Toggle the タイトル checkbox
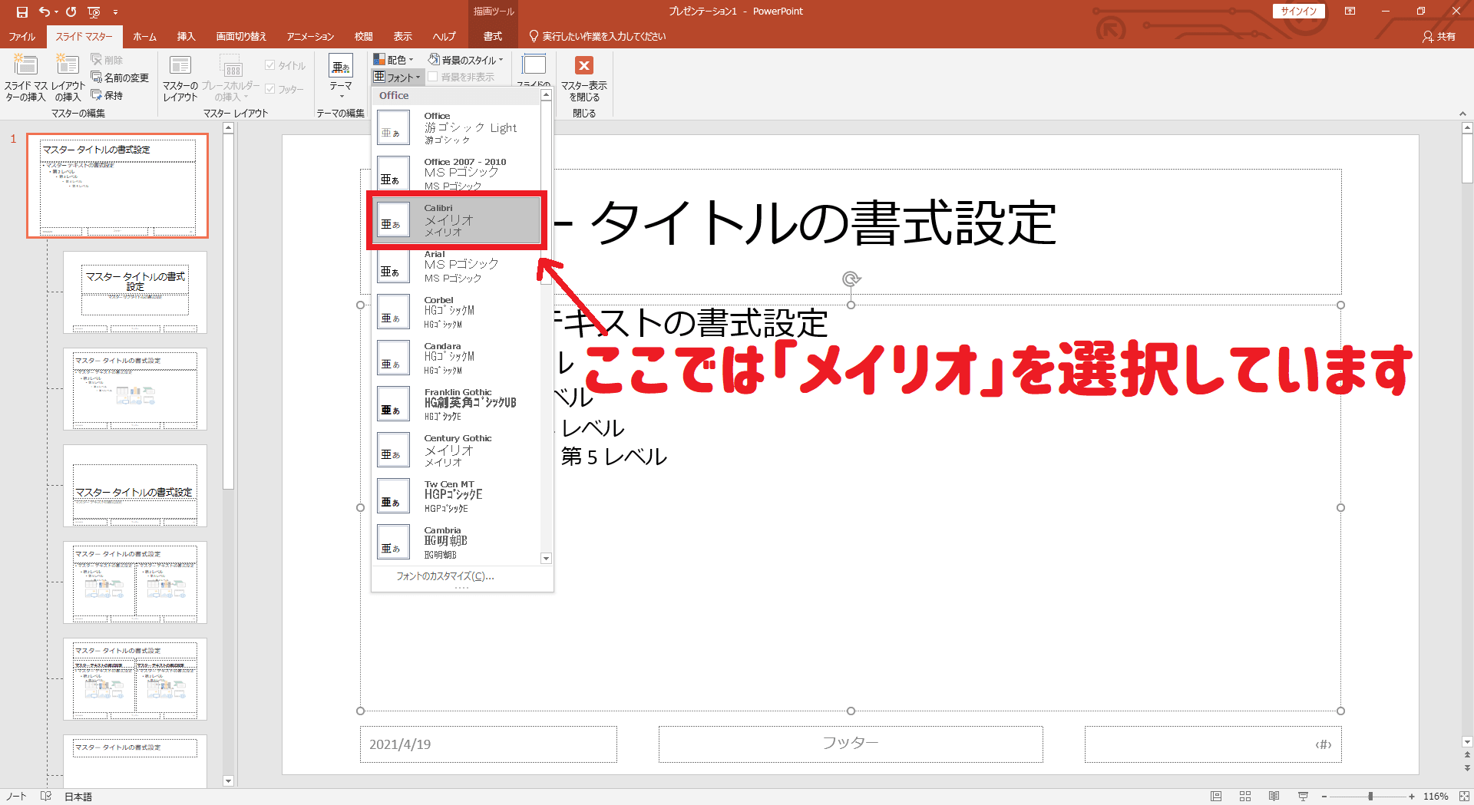1474x805 pixels. point(270,66)
